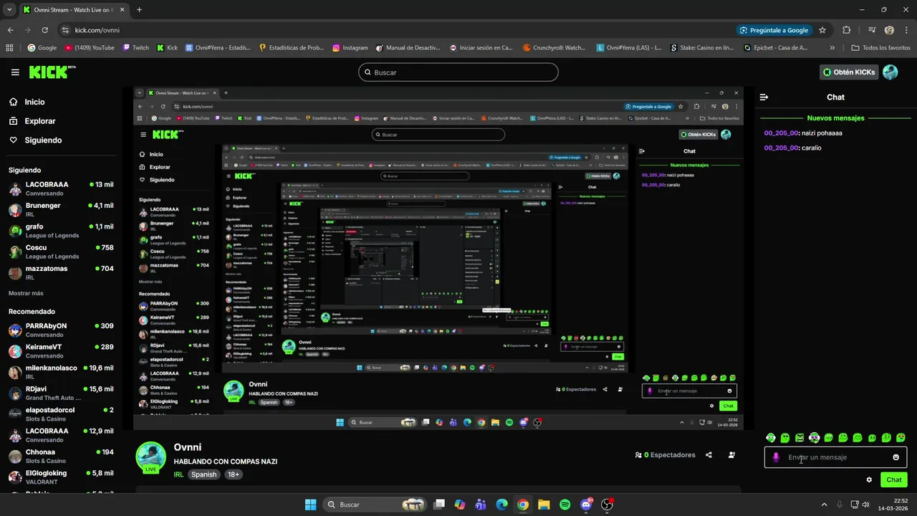This screenshot has width=917, height=516.
Task: Click the share icon beside Espectadores
Action: [x=709, y=455]
